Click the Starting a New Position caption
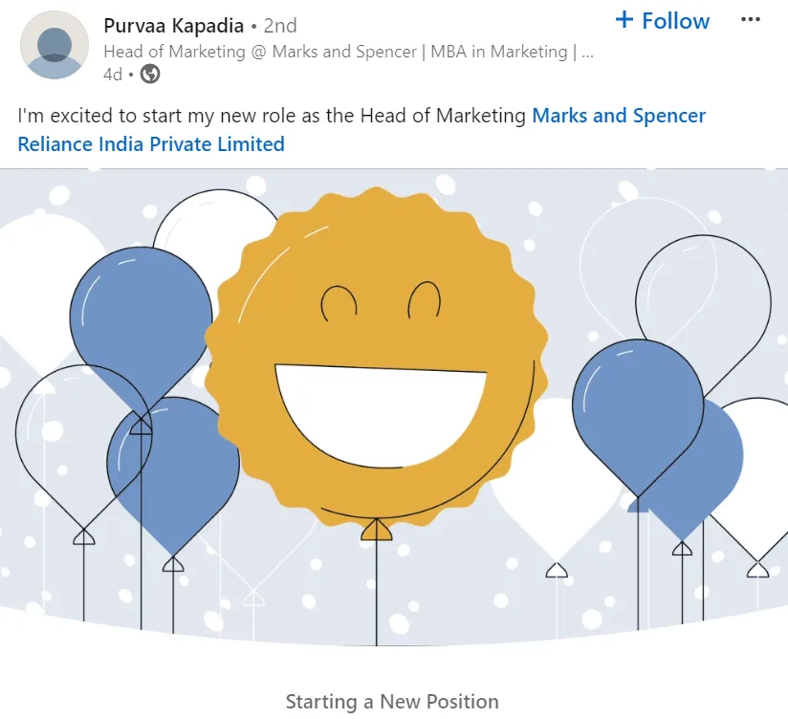Viewport: 788px width, 719px height. (x=392, y=702)
